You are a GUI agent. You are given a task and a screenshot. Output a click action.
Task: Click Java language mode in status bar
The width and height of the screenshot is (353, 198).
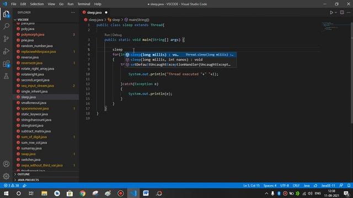[307, 186]
